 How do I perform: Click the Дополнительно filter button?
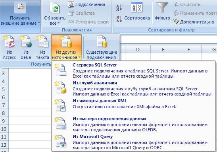point(194,22)
